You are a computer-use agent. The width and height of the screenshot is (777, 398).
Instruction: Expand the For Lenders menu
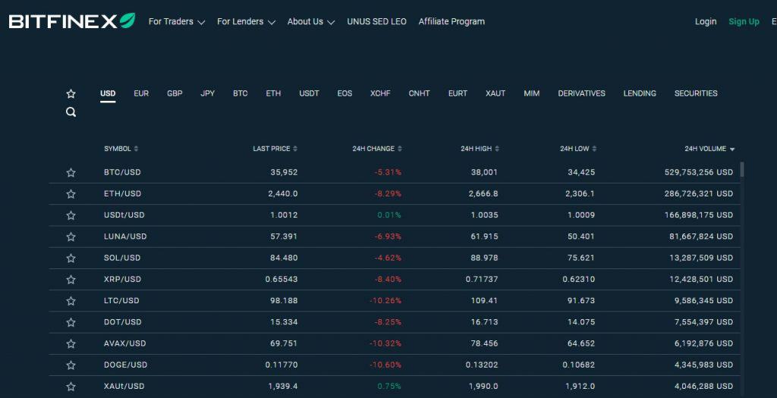tap(246, 22)
